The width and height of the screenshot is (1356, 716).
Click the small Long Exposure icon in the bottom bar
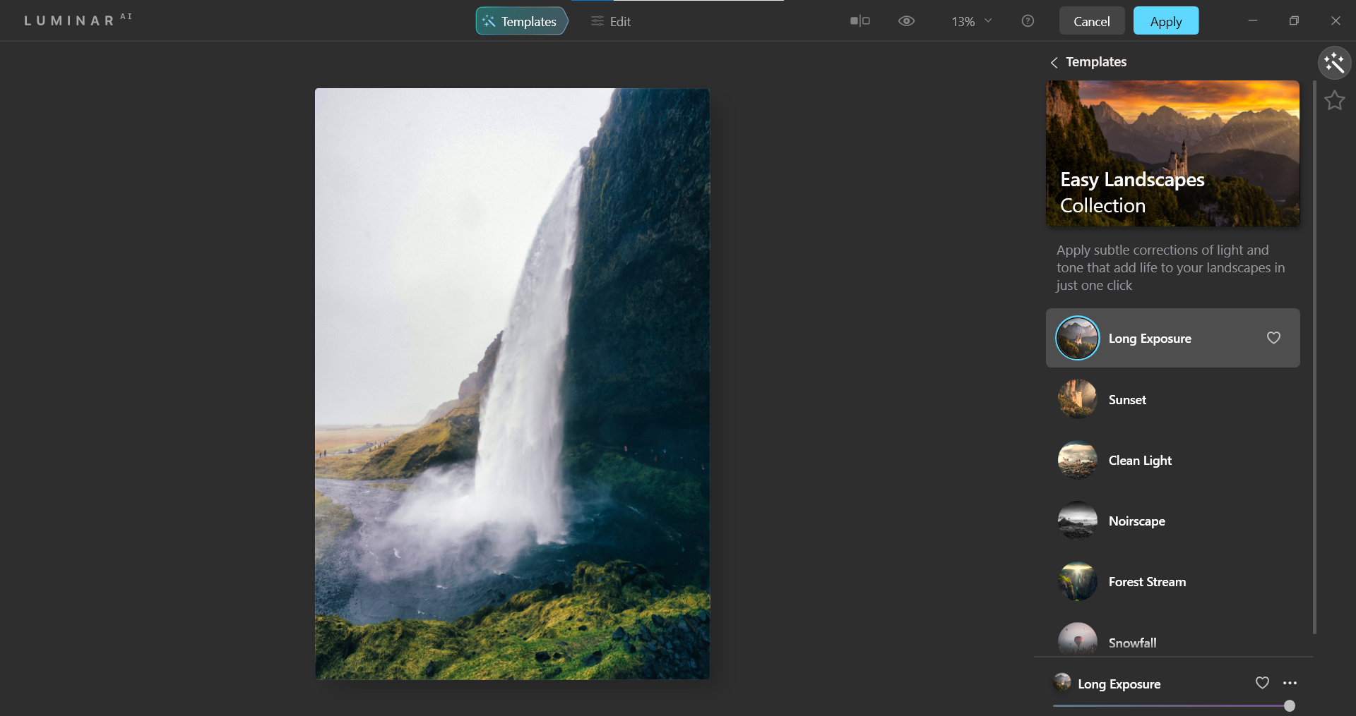pos(1062,682)
